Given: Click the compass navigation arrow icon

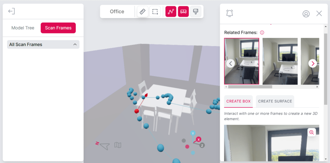Looking at the screenshot, I should (x=105, y=146).
